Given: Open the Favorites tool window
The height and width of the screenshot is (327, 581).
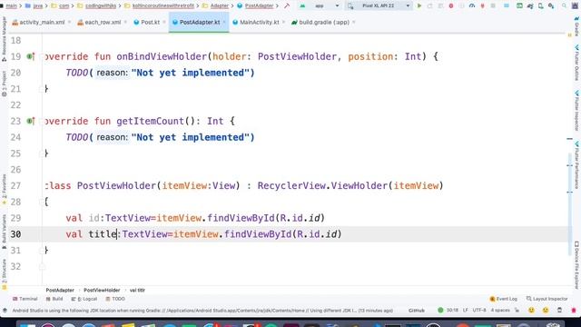Looking at the screenshot, I should coord(4,190).
